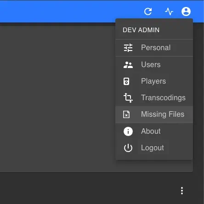Open the activity stream pulse icon
Image resolution: width=204 pixels, height=204 pixels.
tap(169, 11)
